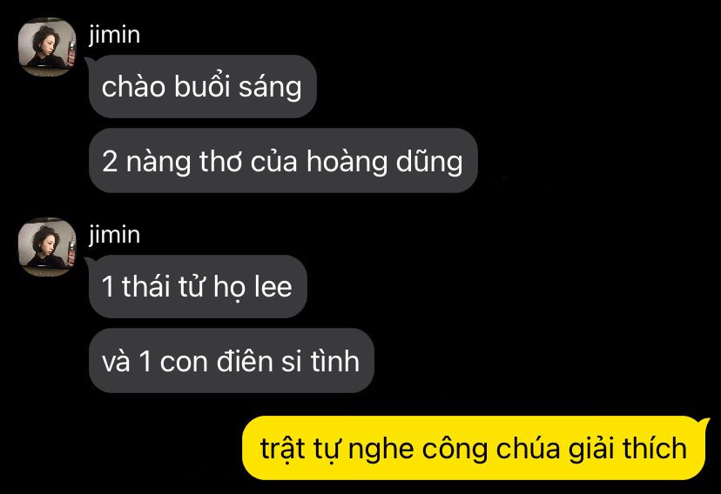This screenshot has width=721, height=494.
Task: Select the yellow 'trật tự nghe công chúa' reply
Action: point(474,448)
